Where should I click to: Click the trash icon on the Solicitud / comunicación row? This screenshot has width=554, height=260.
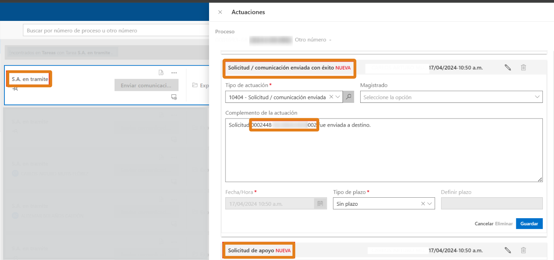click(523, 68)
